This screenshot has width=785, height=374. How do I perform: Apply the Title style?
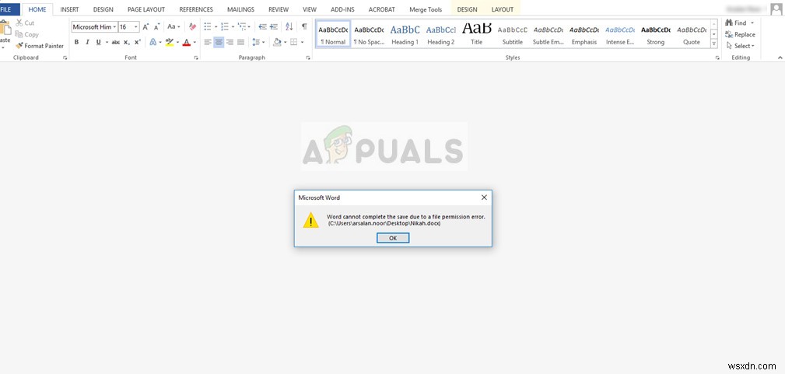(477, 34)
